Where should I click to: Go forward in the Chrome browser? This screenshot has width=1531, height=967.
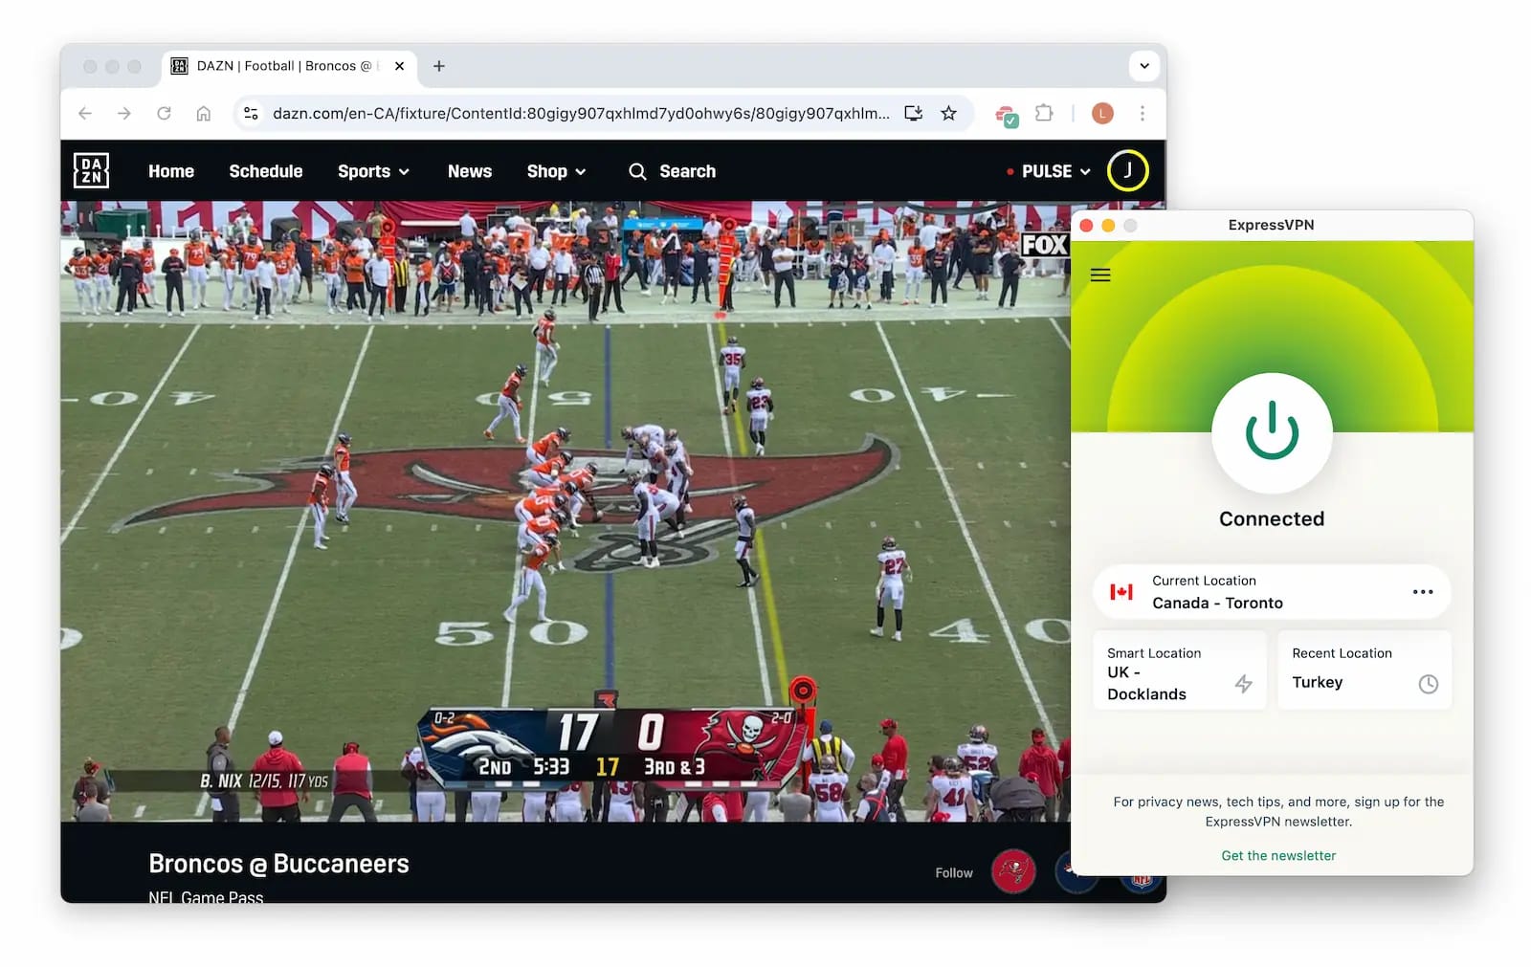click(124, 113)
